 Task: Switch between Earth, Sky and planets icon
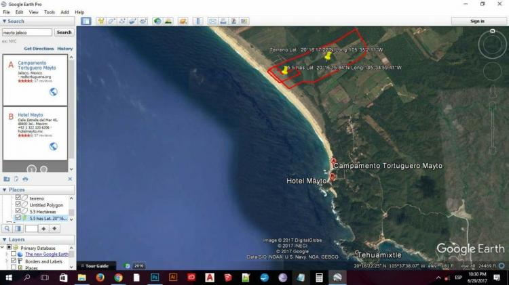[183, 22]
